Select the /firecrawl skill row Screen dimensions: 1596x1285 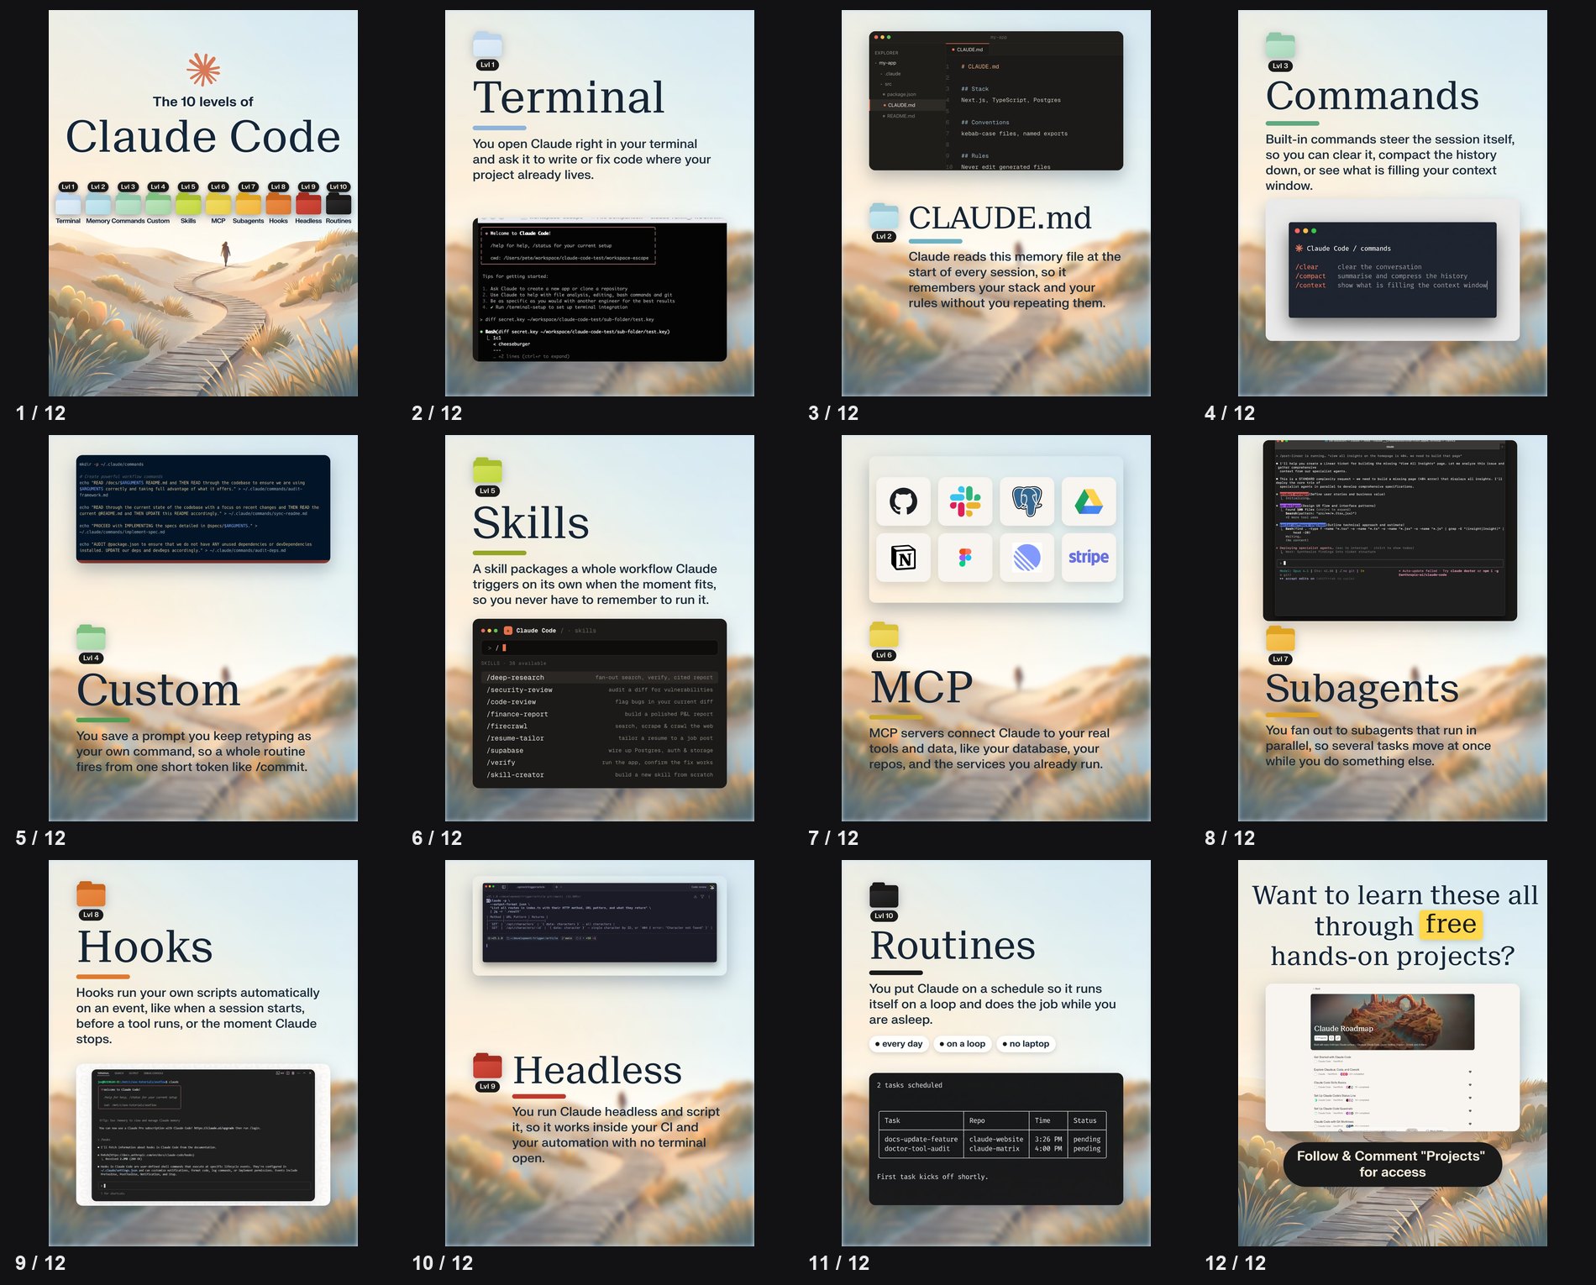coord(599,726)
